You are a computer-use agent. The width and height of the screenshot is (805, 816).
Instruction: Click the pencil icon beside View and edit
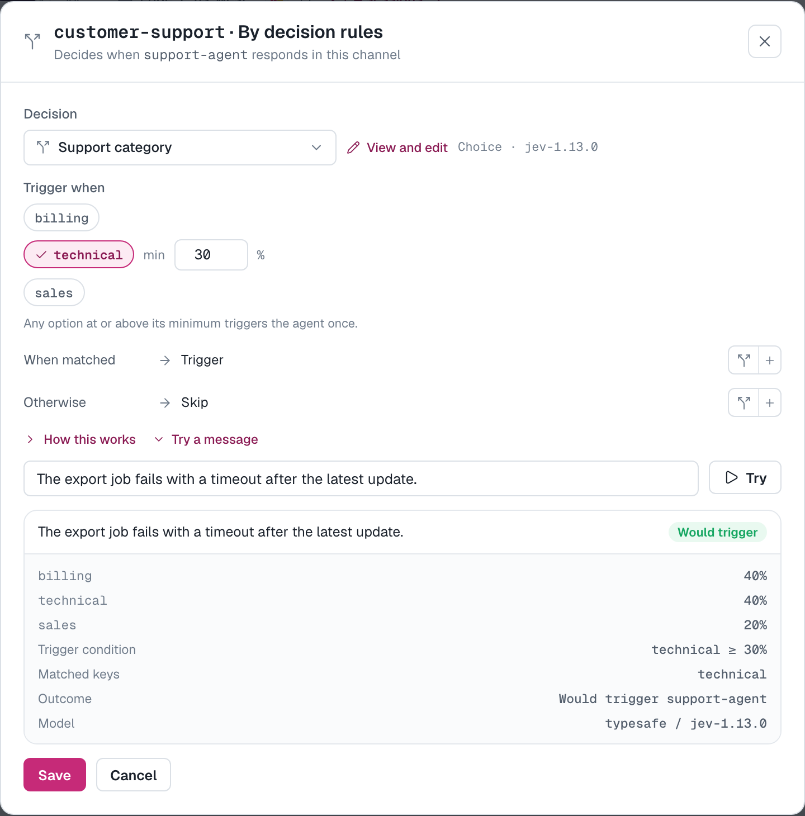pos(353,148)
